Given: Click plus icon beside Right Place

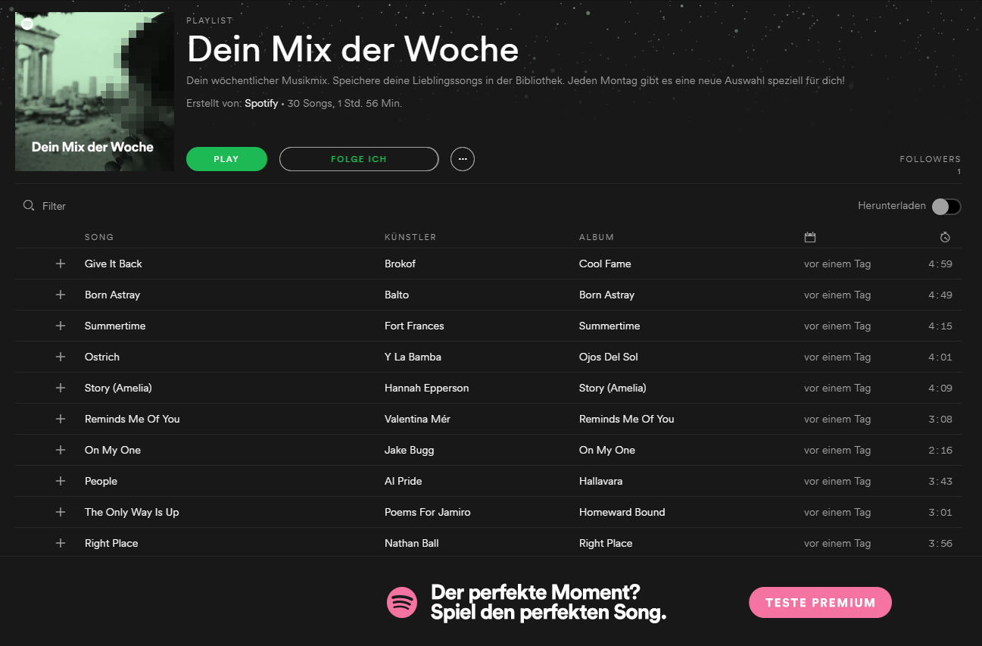Looking at the screenshot, I should pos(61,543).
